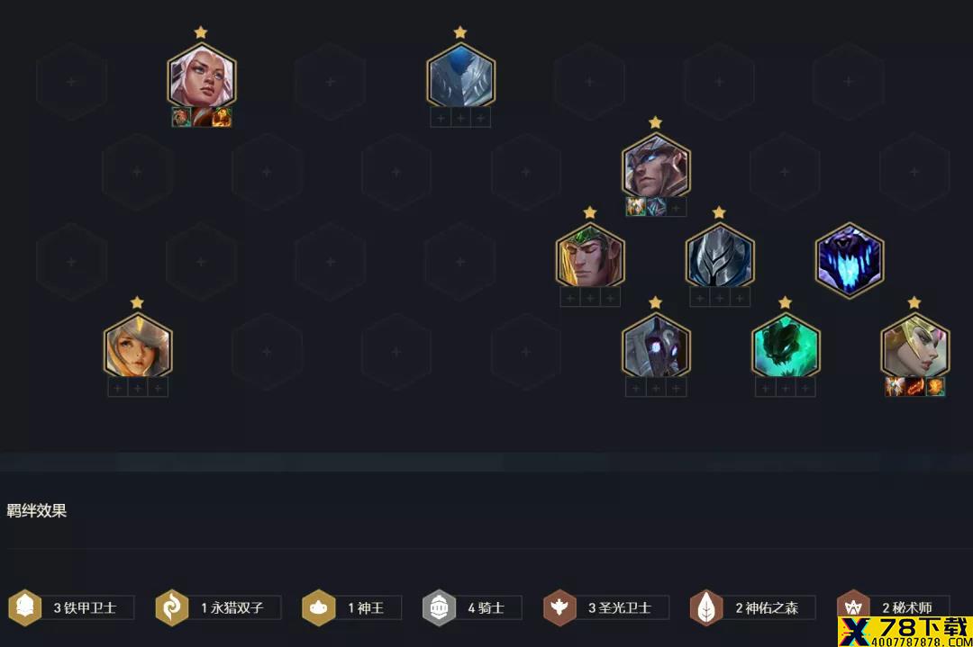The height and width of the screenshot is (647, 973).
Task: Select the blonde golden-helmet champion with three items
Action: [914, 347]
